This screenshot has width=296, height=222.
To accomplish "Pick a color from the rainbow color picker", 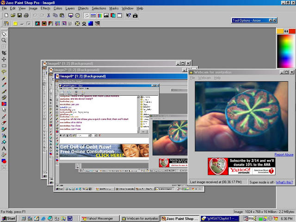I will coord(286,51).
